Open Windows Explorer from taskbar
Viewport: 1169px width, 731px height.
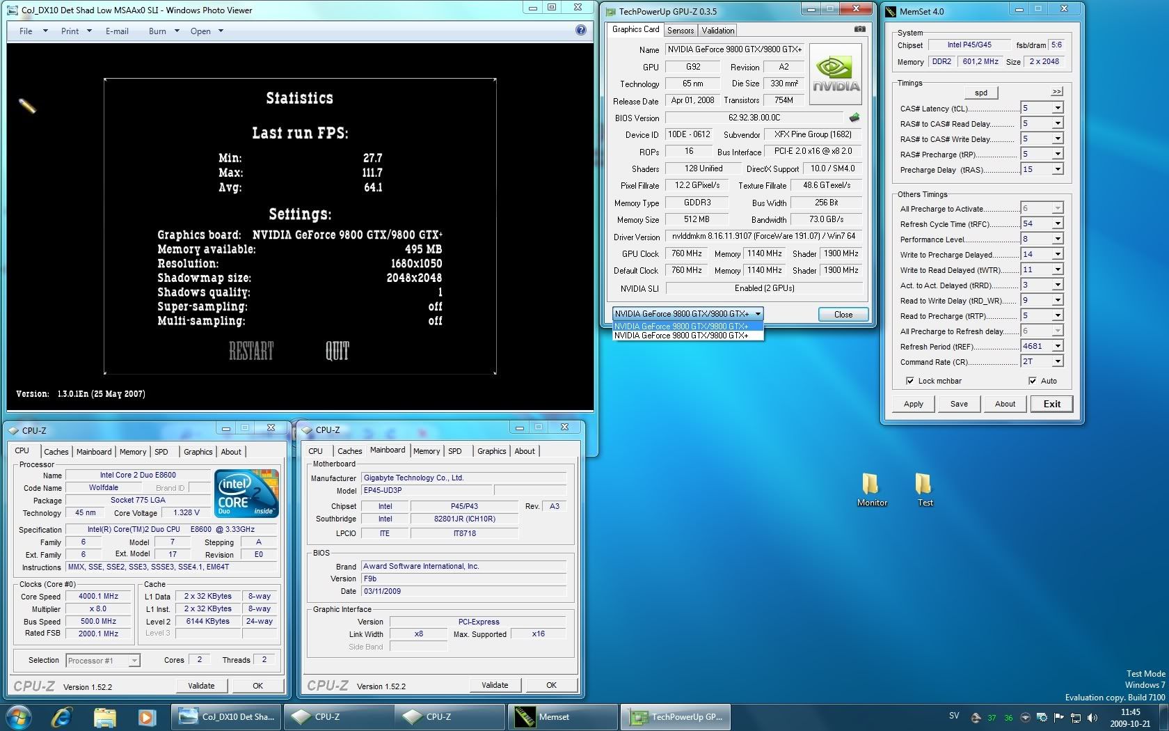pyautogui.click(x=104, y=716)
